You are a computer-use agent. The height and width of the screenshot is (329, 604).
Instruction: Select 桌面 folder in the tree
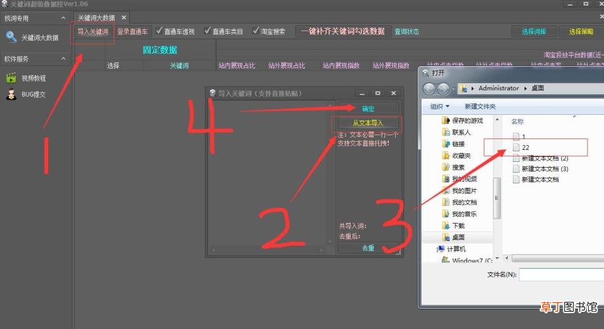(x=457, y=237)
